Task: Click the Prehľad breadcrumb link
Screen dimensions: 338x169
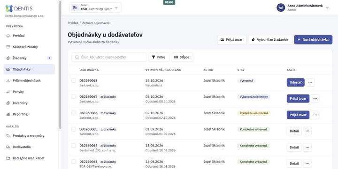Action: tap(73, 23)
